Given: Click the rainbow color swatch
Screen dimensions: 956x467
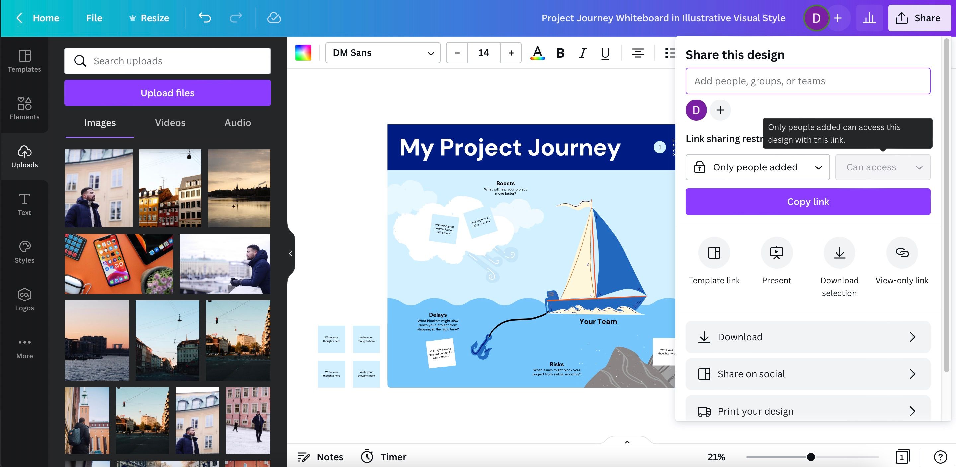Looking at the screenshot, I should click(303, 53).
